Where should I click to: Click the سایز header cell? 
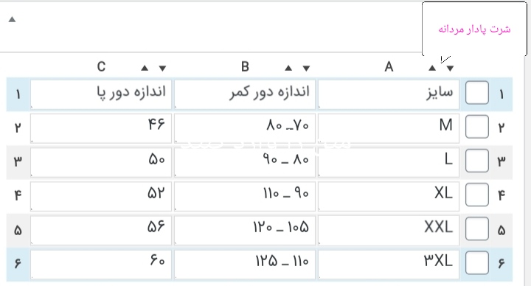[x=389, y=94]
